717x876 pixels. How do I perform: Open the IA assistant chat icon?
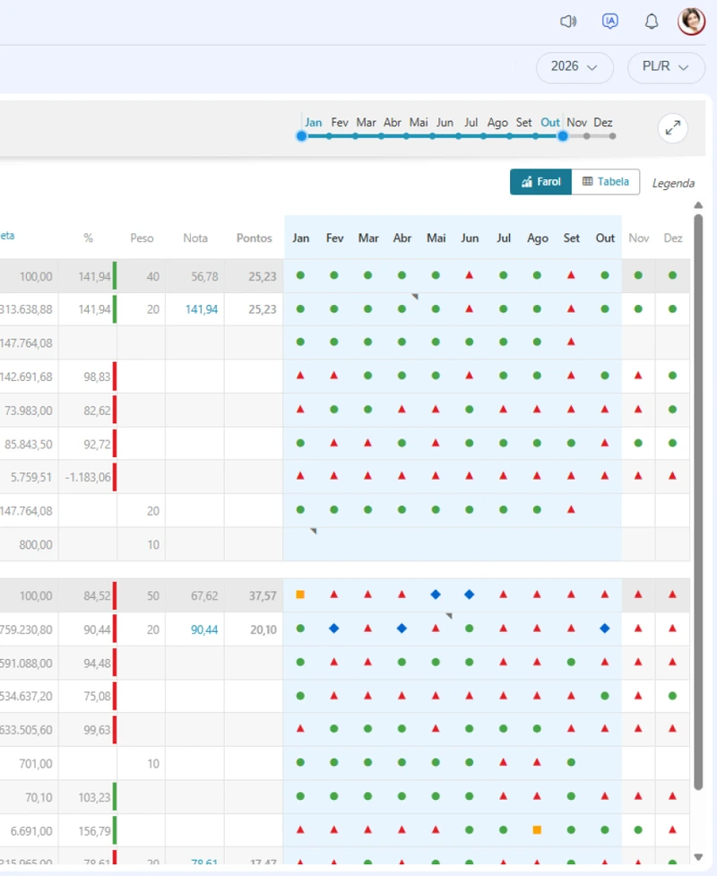click(609, 22)
